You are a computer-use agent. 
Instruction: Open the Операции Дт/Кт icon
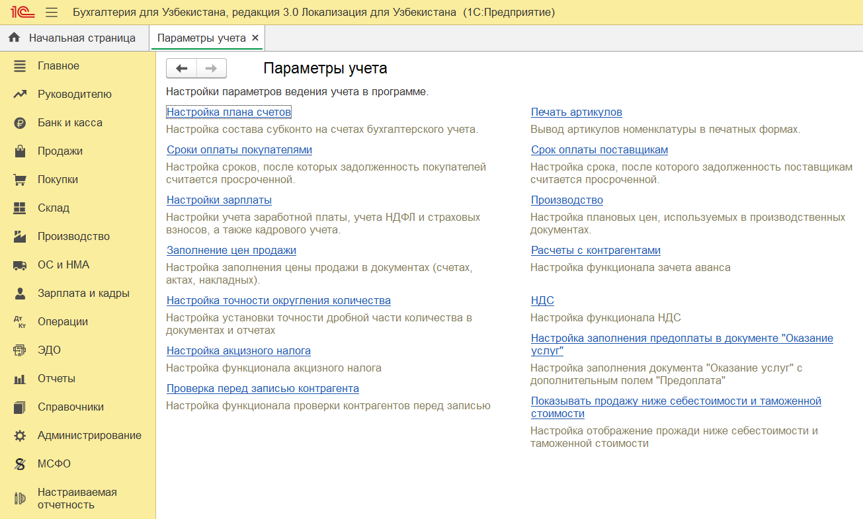tap(20, 322)
